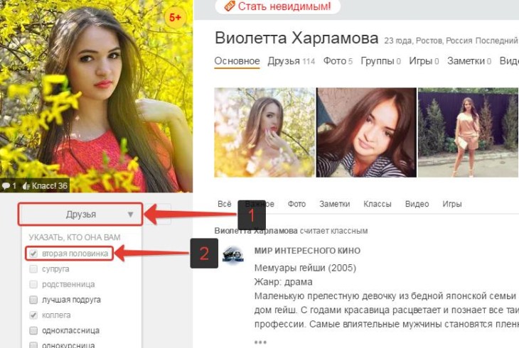Image resolution: width=519 pixels, height=348 pixels.
Task: Click the tag icon beside Стать невидимым
Action: coord(230,6)
